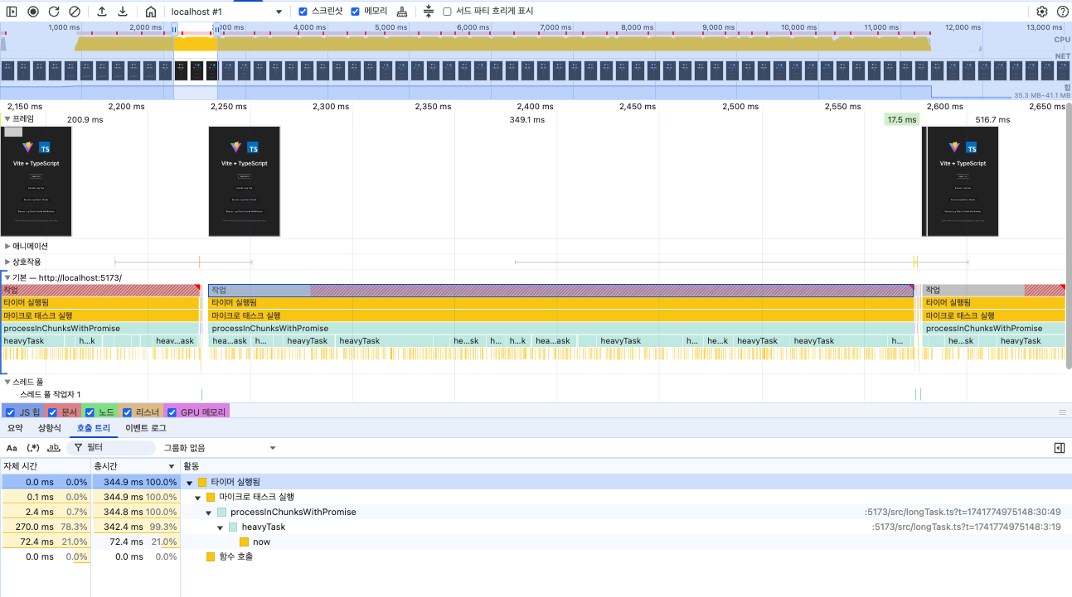Collapse processInChunksWithPromise tree row
Viewport: 1072px width, 597px height.
(210, 512)
